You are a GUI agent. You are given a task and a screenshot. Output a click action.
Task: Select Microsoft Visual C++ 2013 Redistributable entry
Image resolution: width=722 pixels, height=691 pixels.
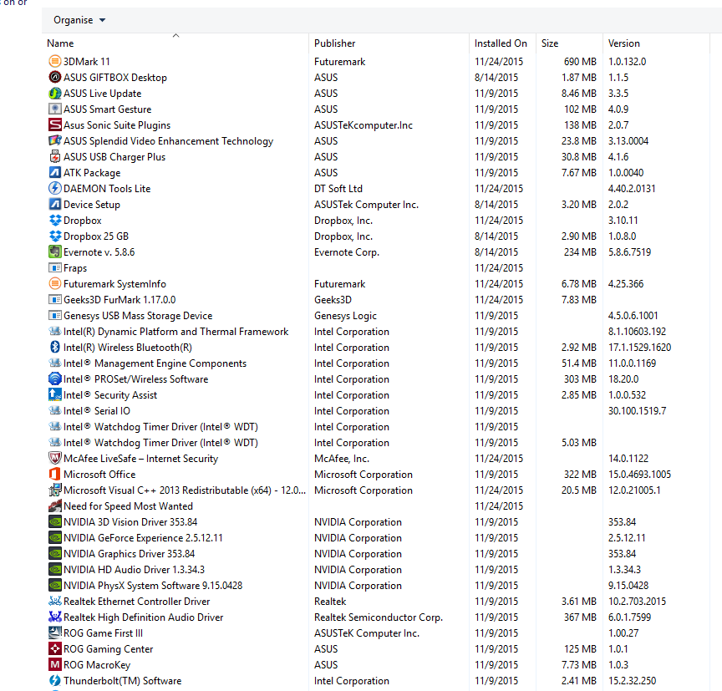(184, 490)
